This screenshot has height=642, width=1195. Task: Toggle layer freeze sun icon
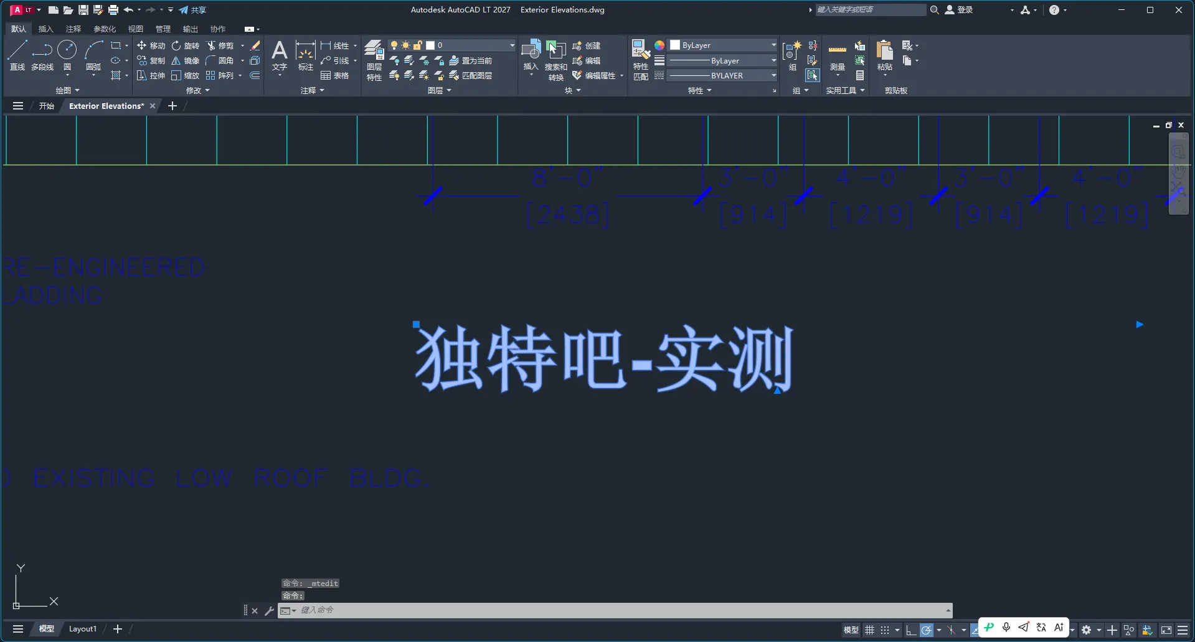click(406, 45)
